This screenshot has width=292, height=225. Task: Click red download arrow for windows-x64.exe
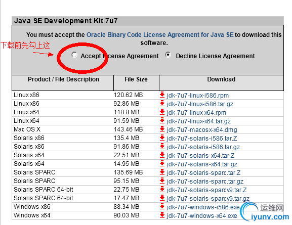click(162, 215)
